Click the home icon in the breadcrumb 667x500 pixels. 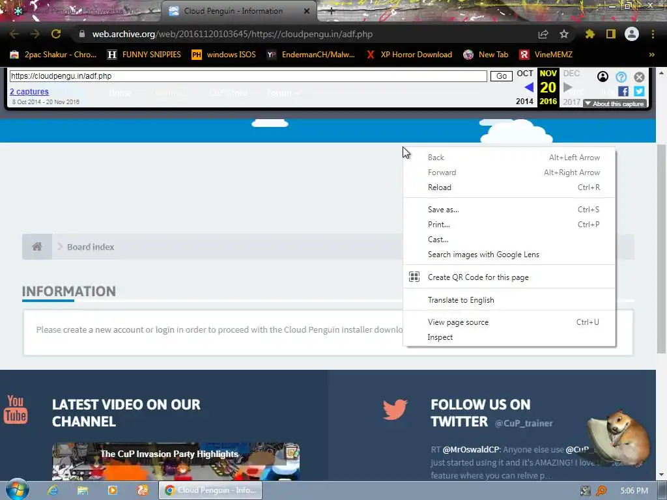(x=37, y=247)
